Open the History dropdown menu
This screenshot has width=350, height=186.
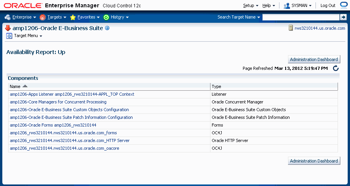pyautogui.click(x=120, y=17)
